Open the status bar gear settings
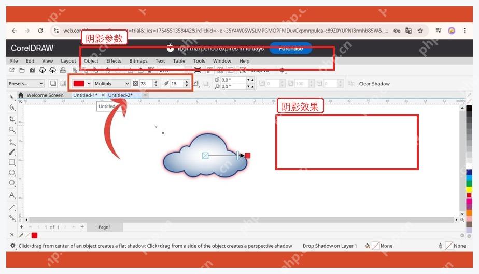Image resolution: width=479 pixels, height=274 pixels. click(x=12, y=246)
